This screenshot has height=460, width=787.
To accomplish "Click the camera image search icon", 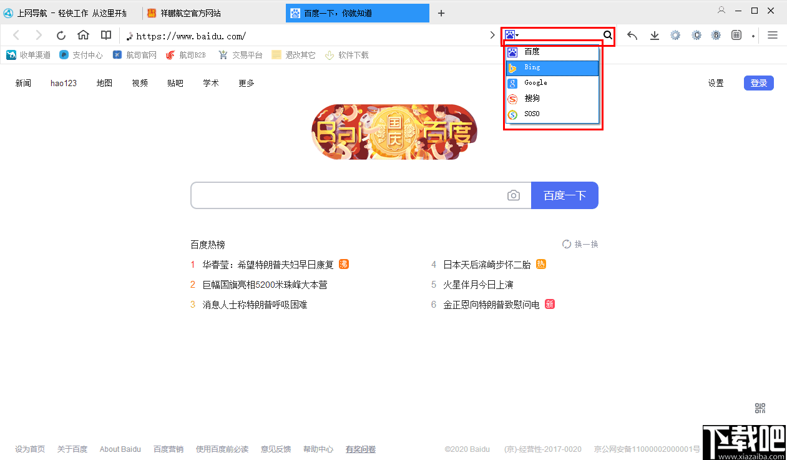I will [x=514, y=195].
